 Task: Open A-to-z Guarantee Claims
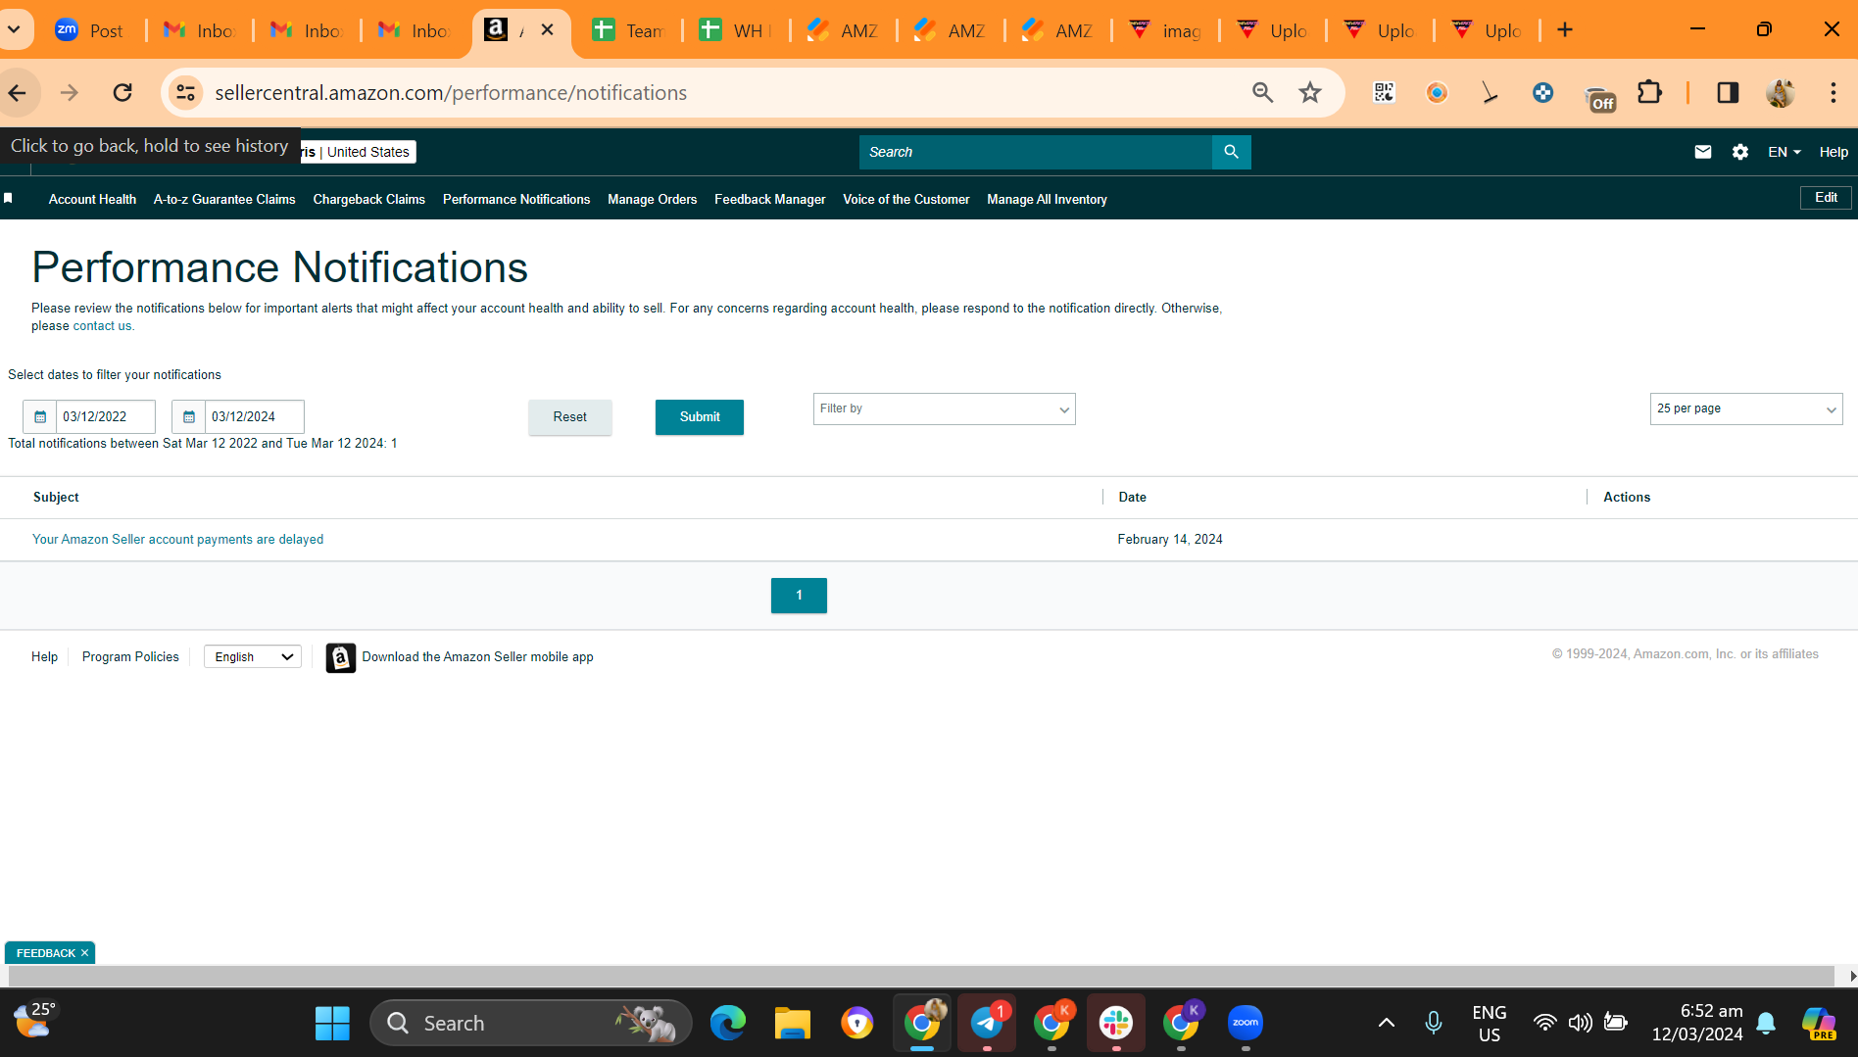pyautogui.click(x=224, y=199)
